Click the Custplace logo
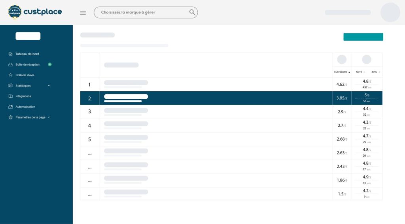Viewport: 405px width, 224px height. pyautogui.click(x=35, y=12)
